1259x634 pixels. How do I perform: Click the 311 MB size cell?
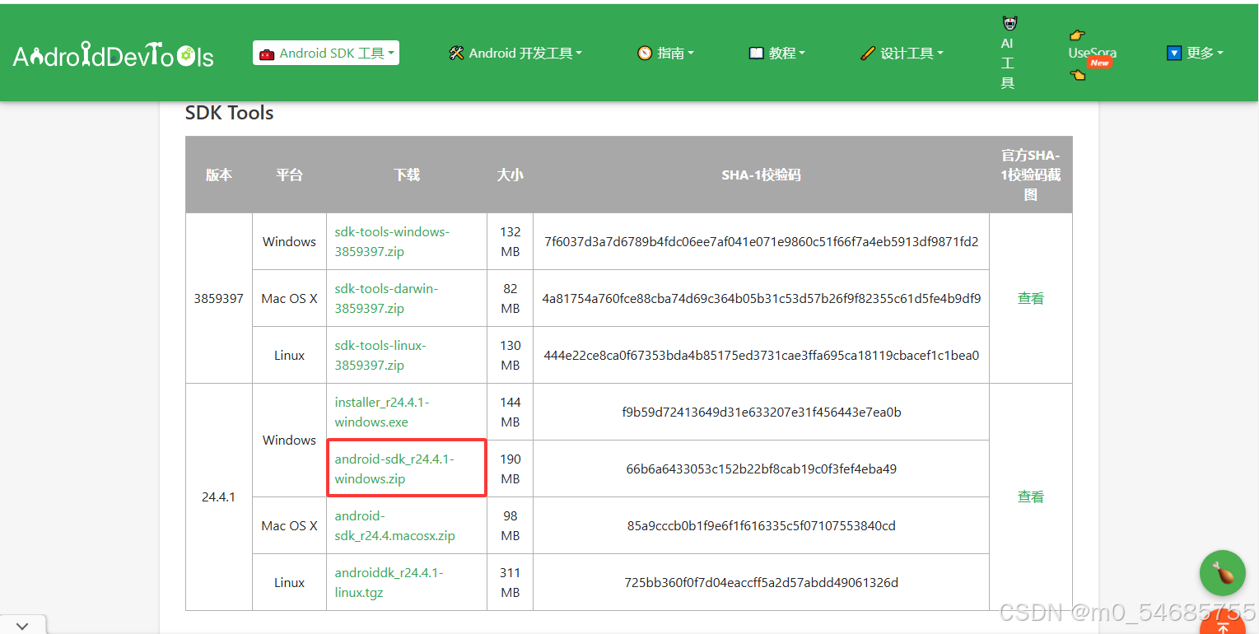click(x=511, y=582)
